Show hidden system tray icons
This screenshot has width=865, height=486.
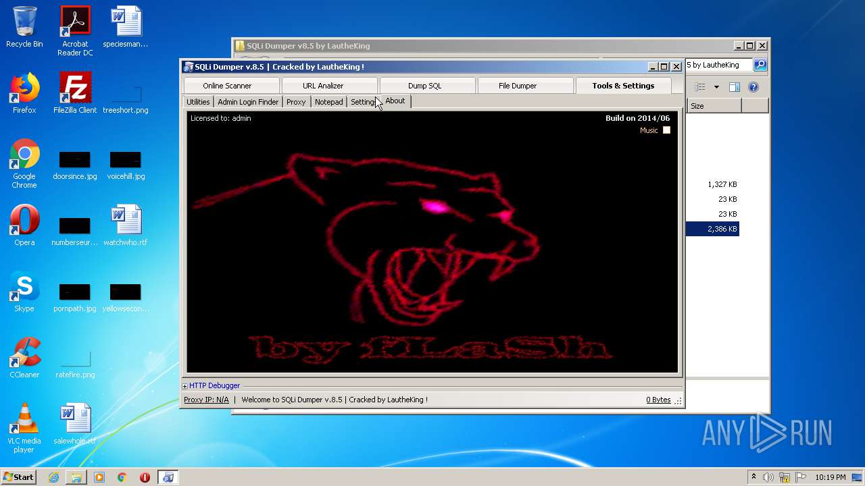[x=753, y=477]
